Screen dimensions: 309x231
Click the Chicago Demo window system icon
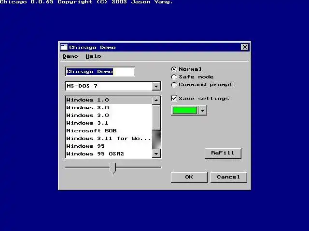pyautogui.click(x=64, y=47)
